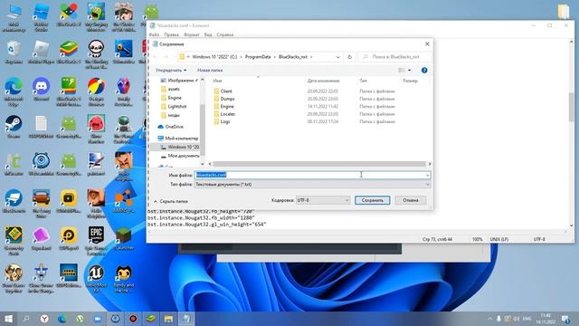Click ProgramData in the address breadcrumb
This screenshot has height=326, width=579.
click(x=258, y=56)
